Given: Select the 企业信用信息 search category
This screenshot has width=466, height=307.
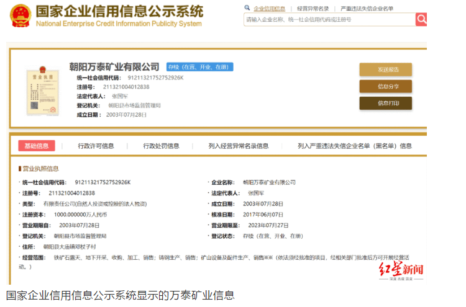Looking at the screenshot, I should coord(270,9).
